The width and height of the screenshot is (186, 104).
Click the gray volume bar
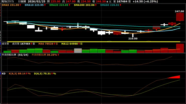78,51
